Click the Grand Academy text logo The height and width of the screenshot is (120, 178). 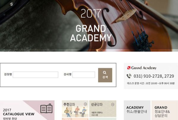(144, 68)
